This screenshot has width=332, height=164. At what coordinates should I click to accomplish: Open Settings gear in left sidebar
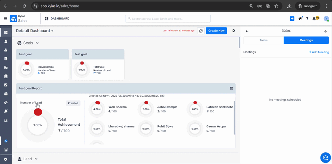5,159
